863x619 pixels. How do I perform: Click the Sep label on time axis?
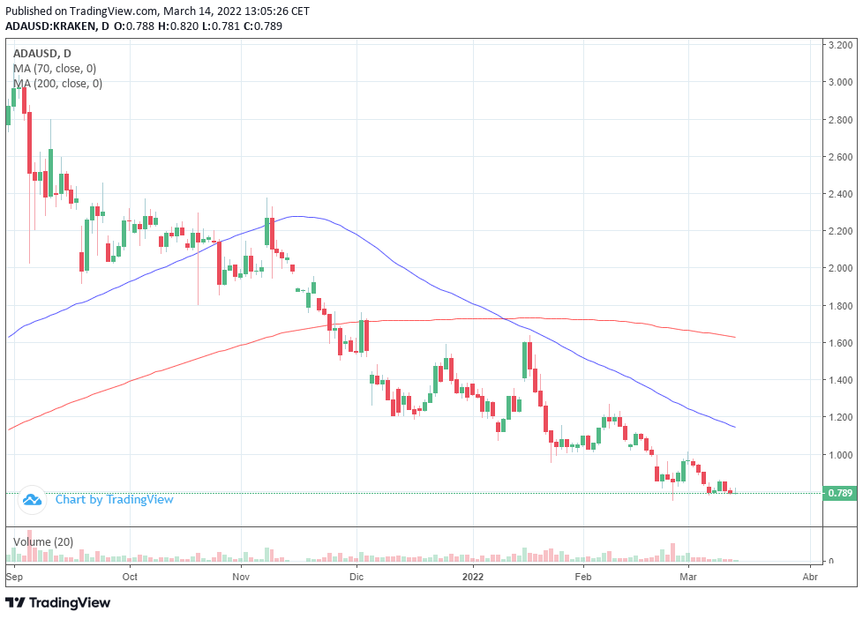coord(14,577)
